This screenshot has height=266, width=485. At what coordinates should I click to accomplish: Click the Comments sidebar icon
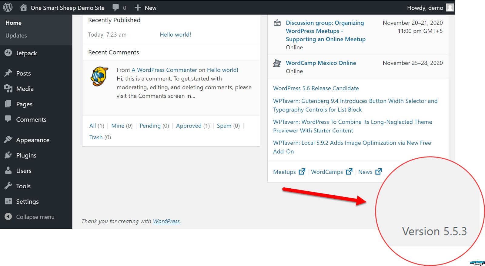pos(8,119)
